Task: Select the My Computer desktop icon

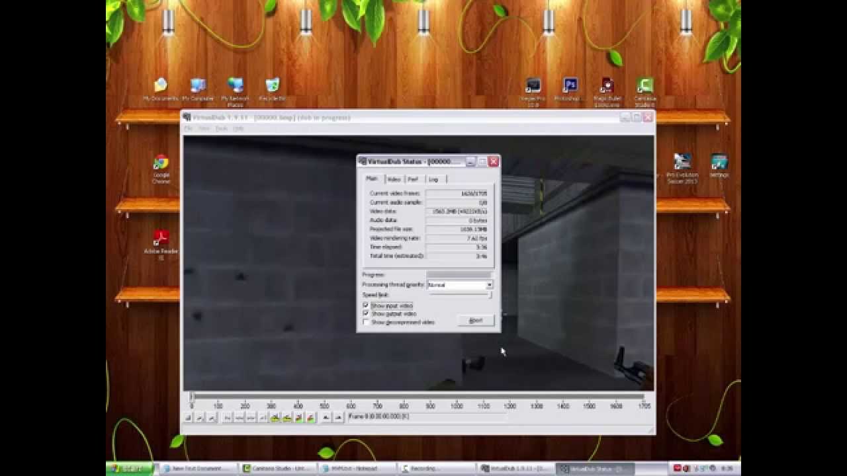Action: pyautogui.click(x=198, y=90)
